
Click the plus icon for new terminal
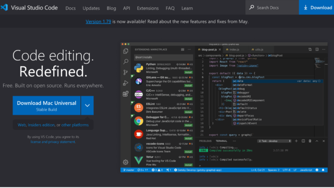296,141
